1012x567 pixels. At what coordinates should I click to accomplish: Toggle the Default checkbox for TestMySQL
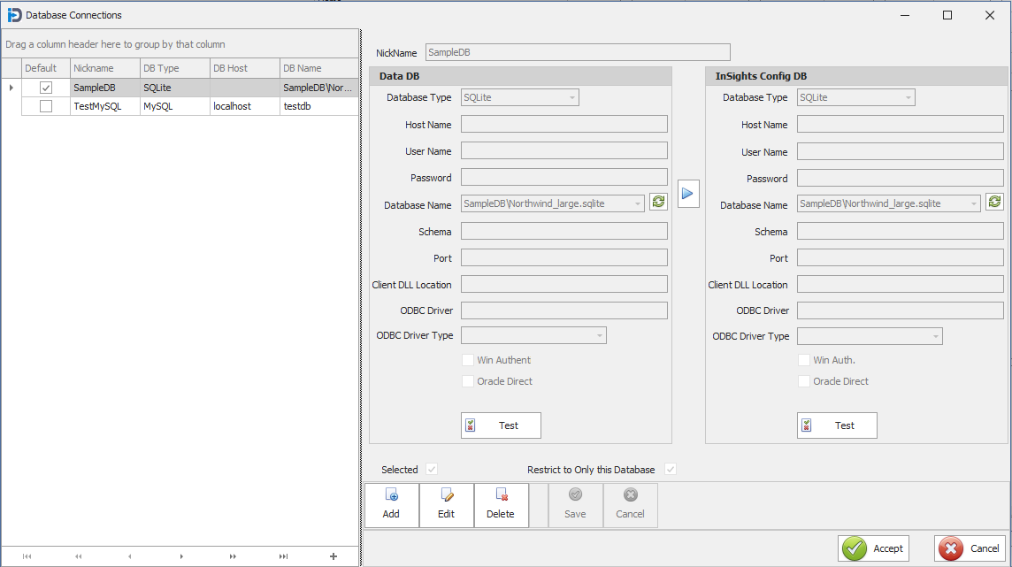click(46, 106)
